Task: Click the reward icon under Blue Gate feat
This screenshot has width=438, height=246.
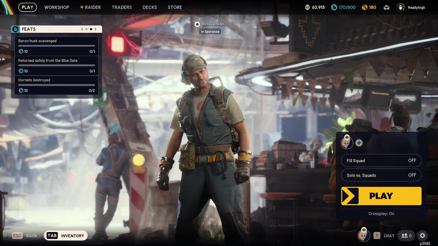Action: [21, 71]
